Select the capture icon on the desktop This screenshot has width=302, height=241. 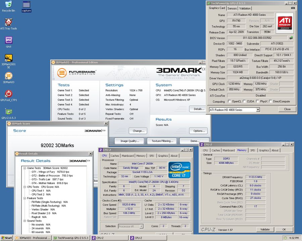(27, 6)
